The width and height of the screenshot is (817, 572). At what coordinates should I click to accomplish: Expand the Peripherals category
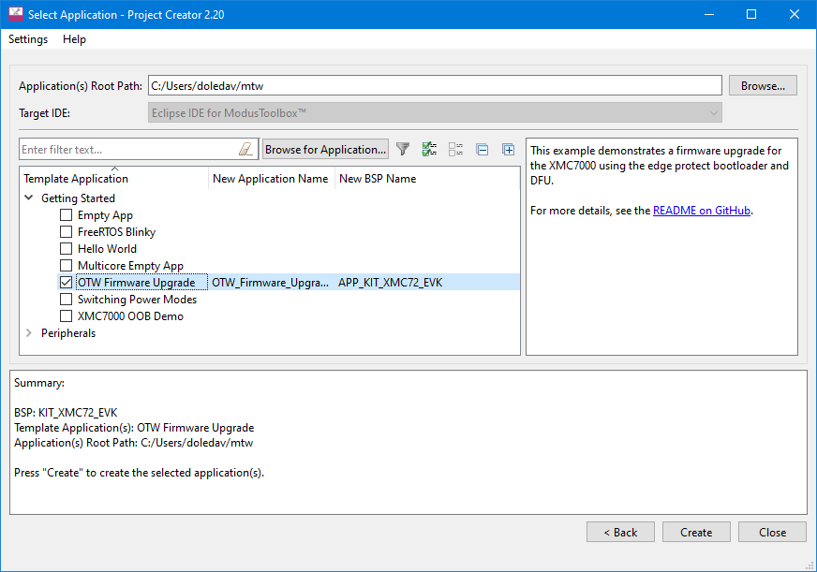(28, 332)
